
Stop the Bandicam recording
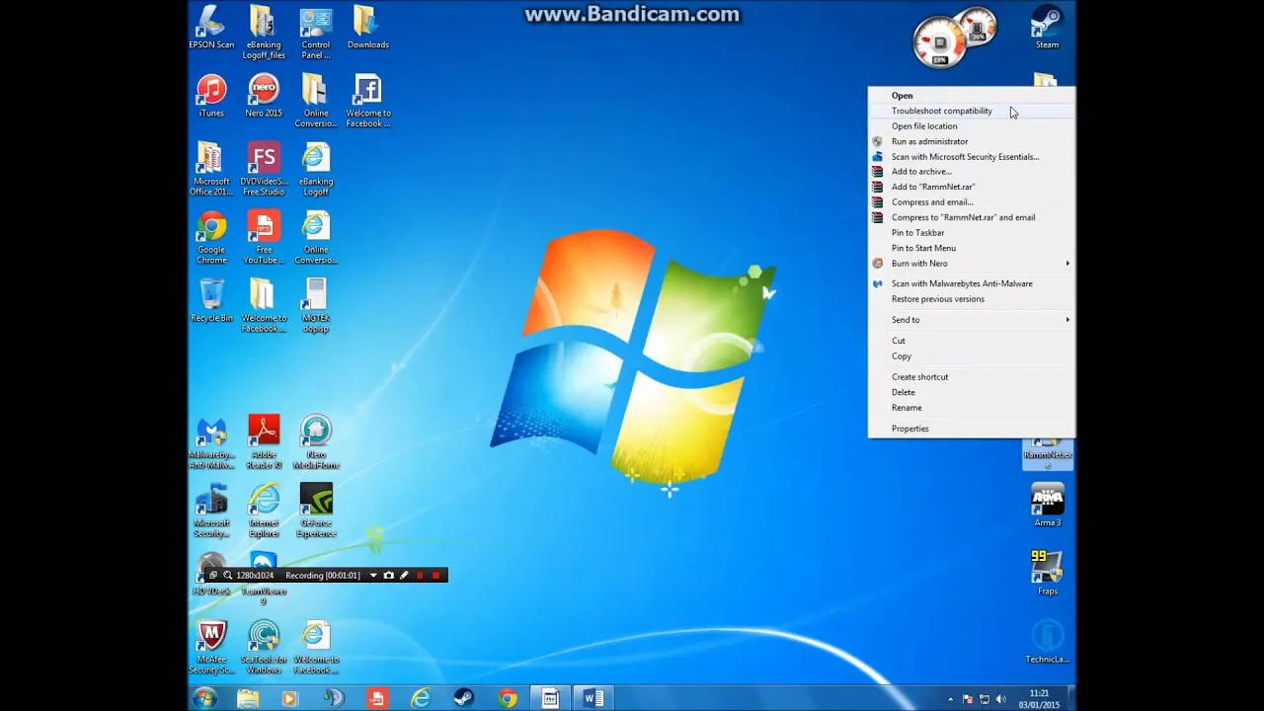point(435,575)
